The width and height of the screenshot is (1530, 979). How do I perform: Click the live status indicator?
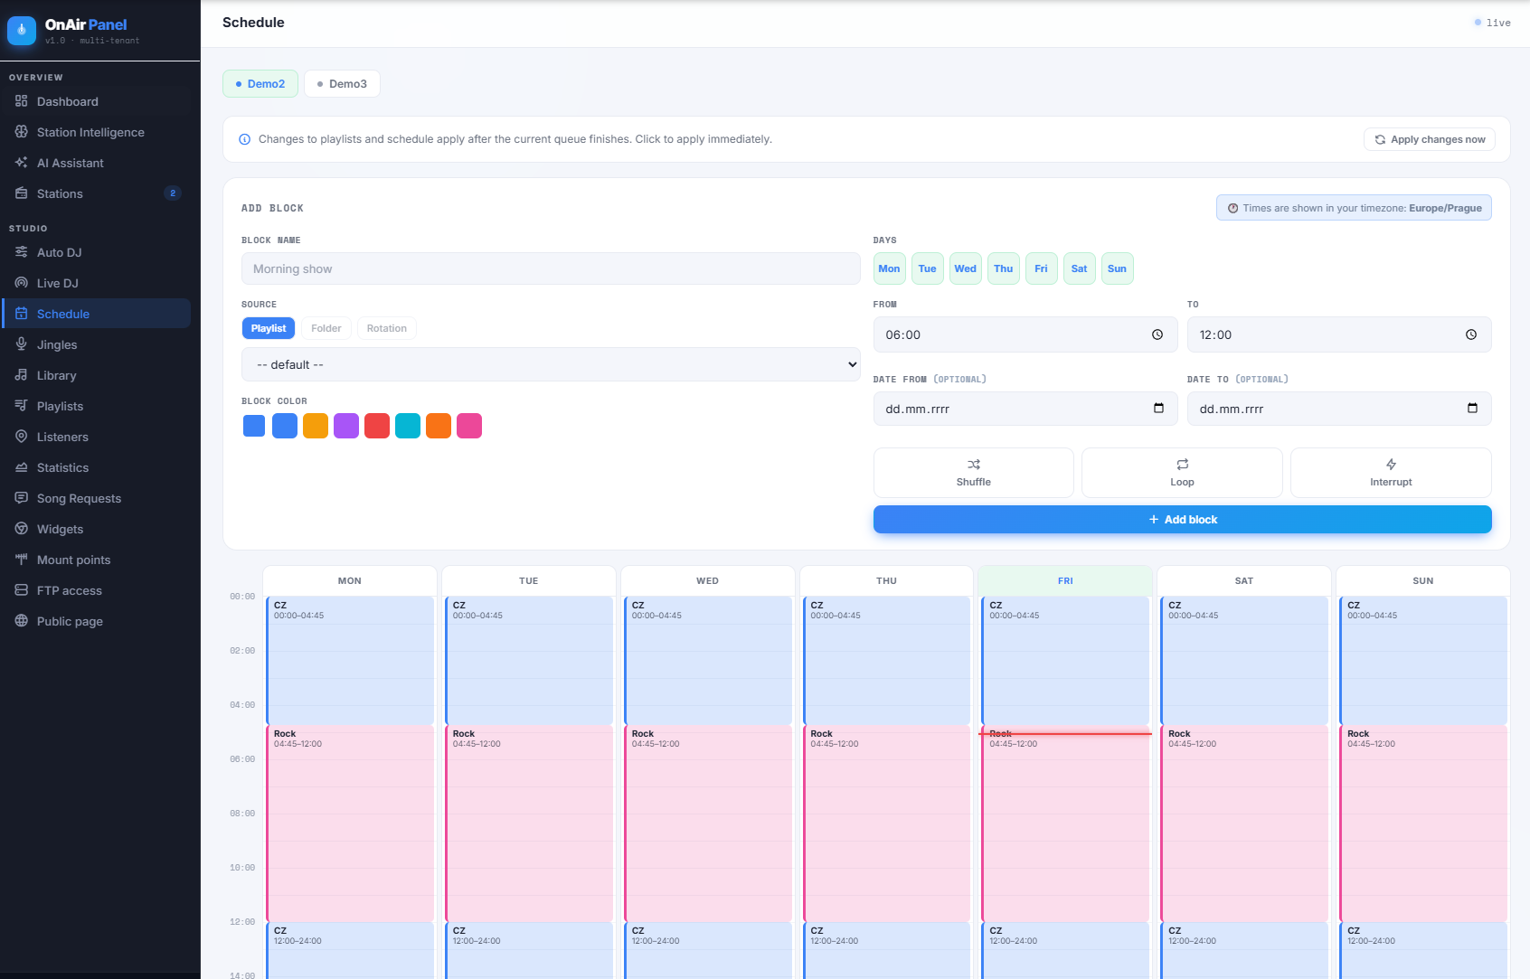(1493, 23)
